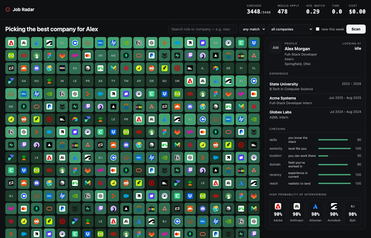Select the State University experience entry
The height and width of the screenshot is (238, 371).
tap(315, 86)
